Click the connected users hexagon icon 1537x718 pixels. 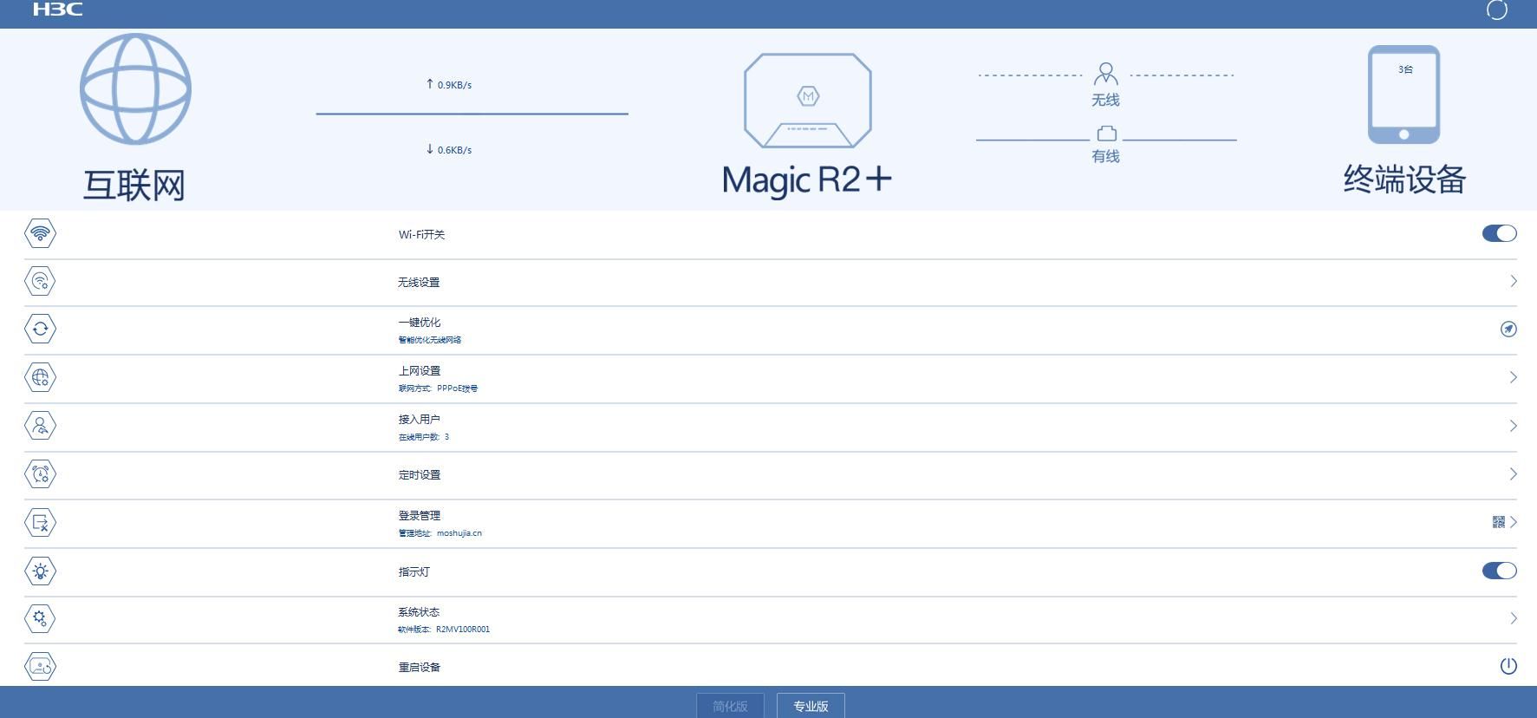(40, 426)
